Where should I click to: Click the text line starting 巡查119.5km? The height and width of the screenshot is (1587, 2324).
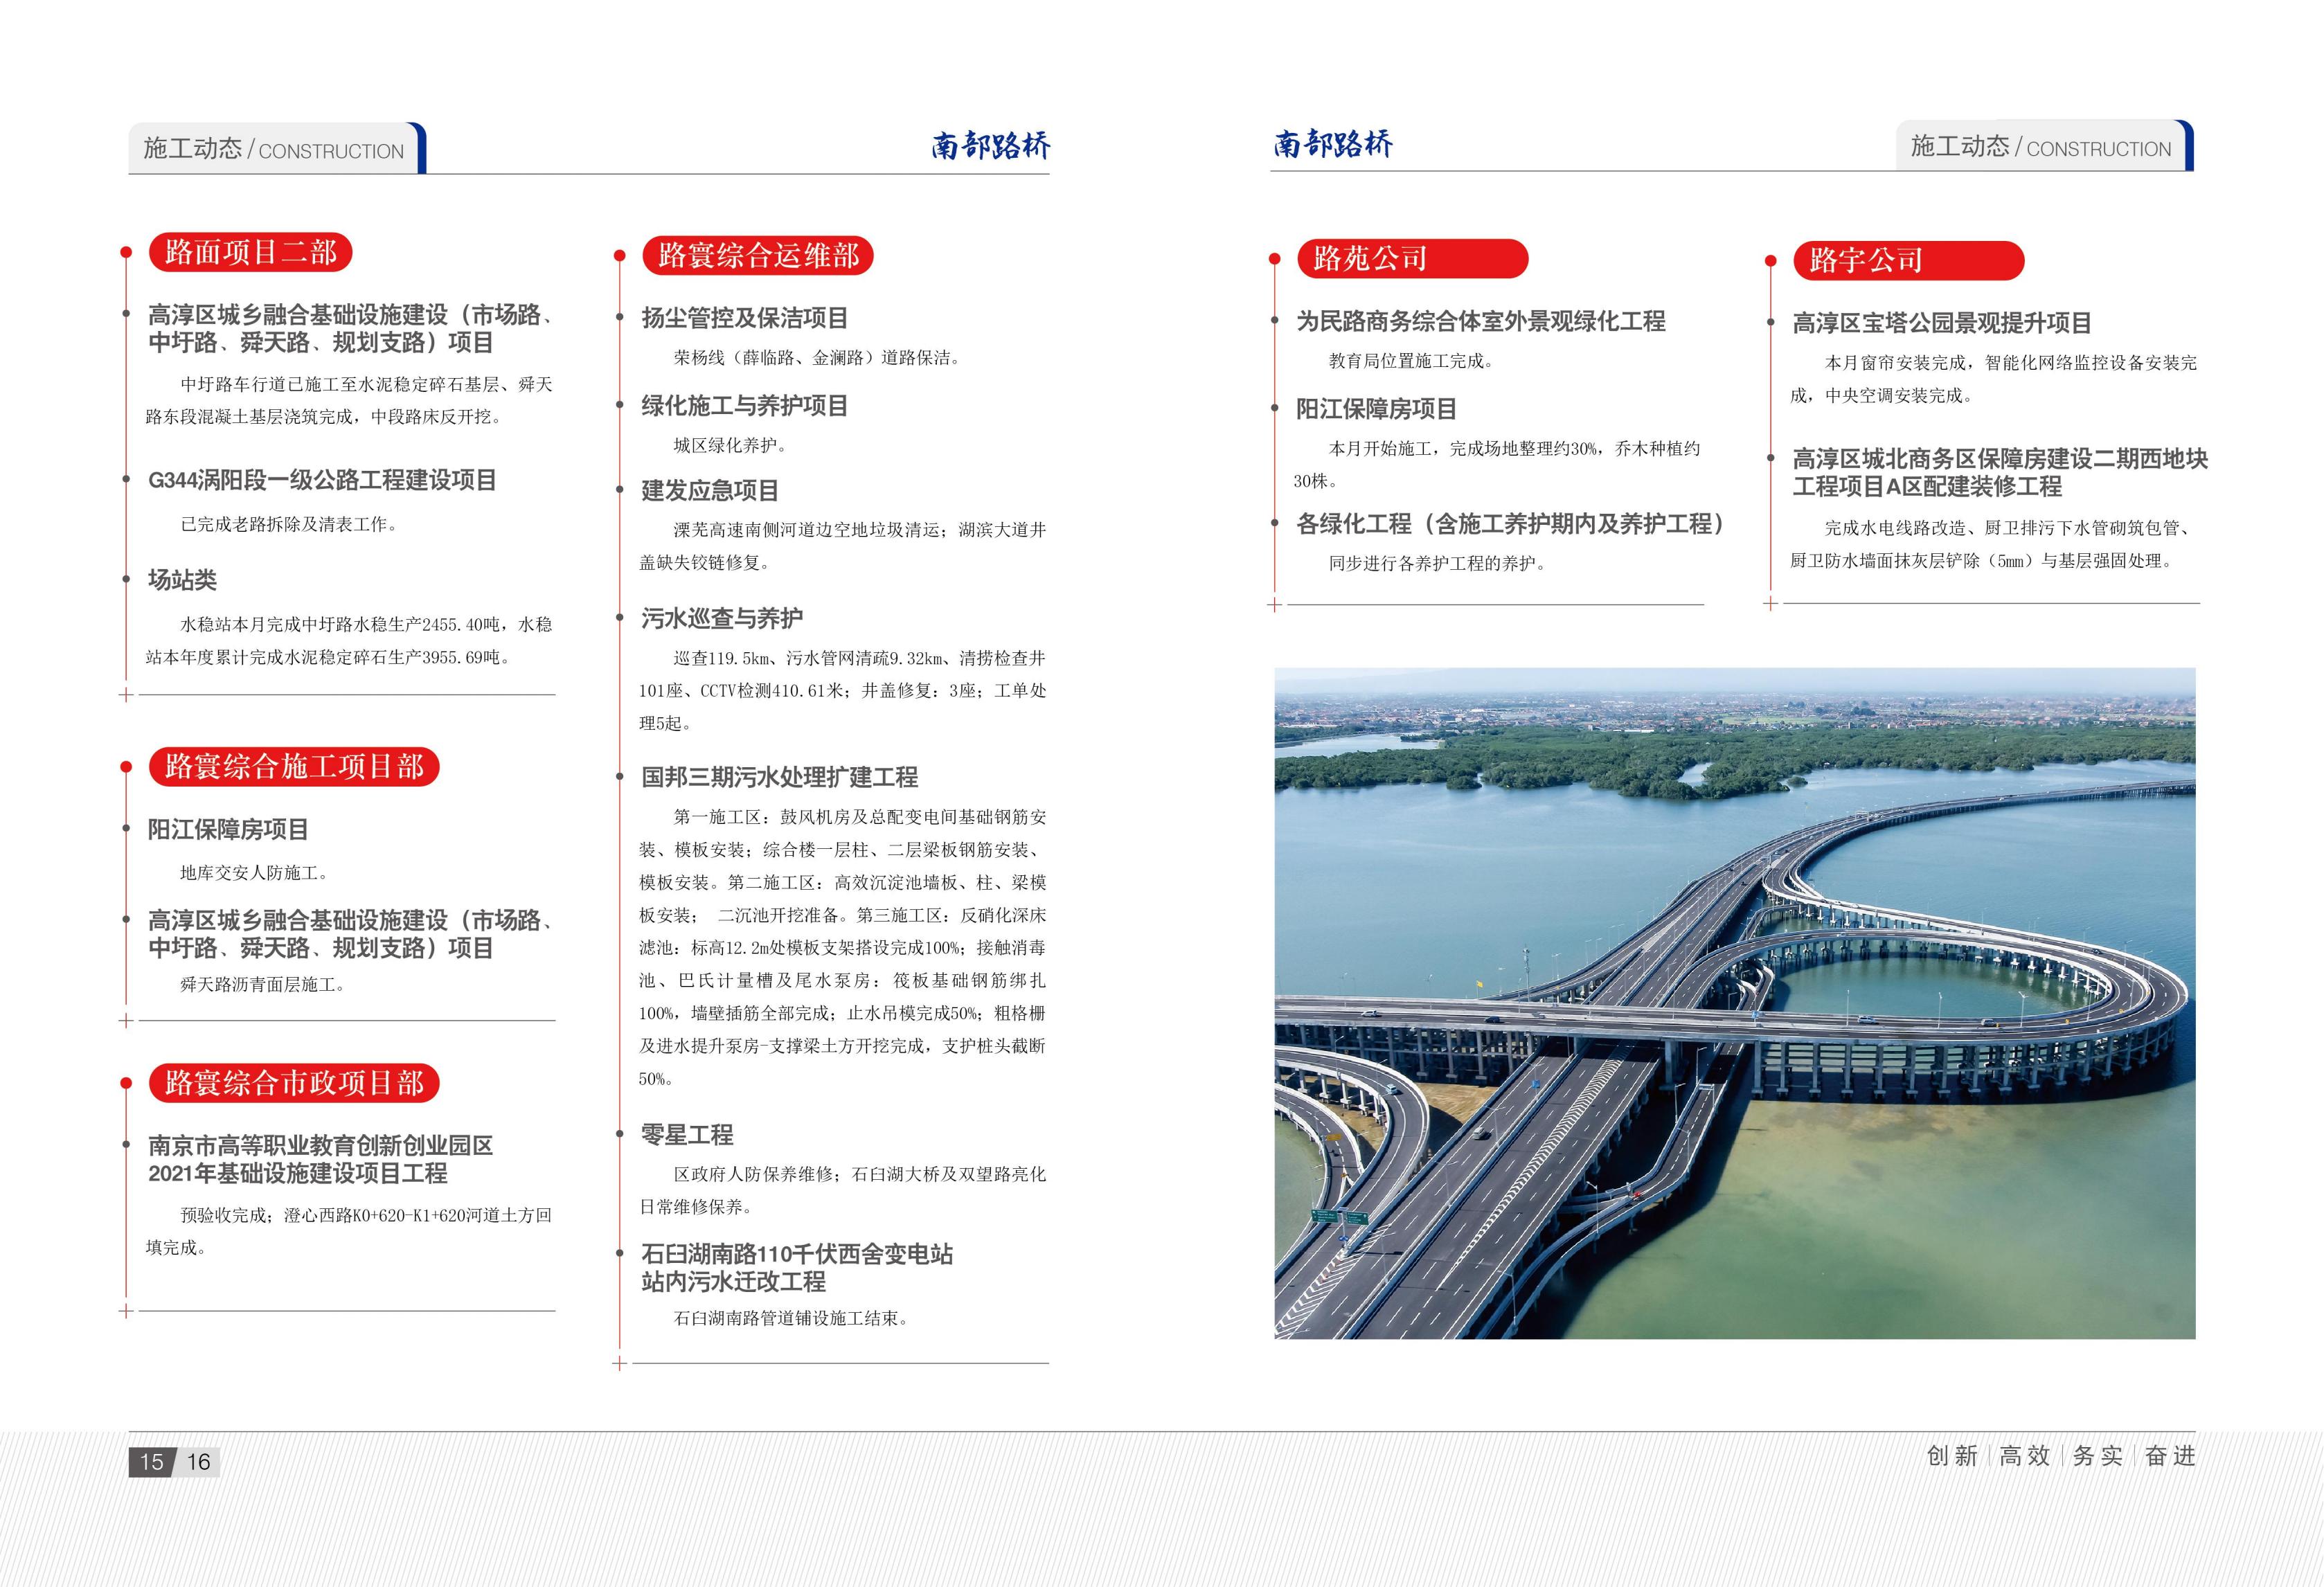(x=860, y=658)
